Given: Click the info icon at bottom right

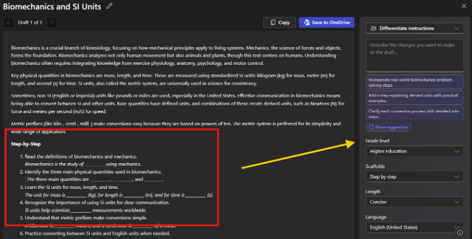Looking at the screenshot, I should coord(460,233).
